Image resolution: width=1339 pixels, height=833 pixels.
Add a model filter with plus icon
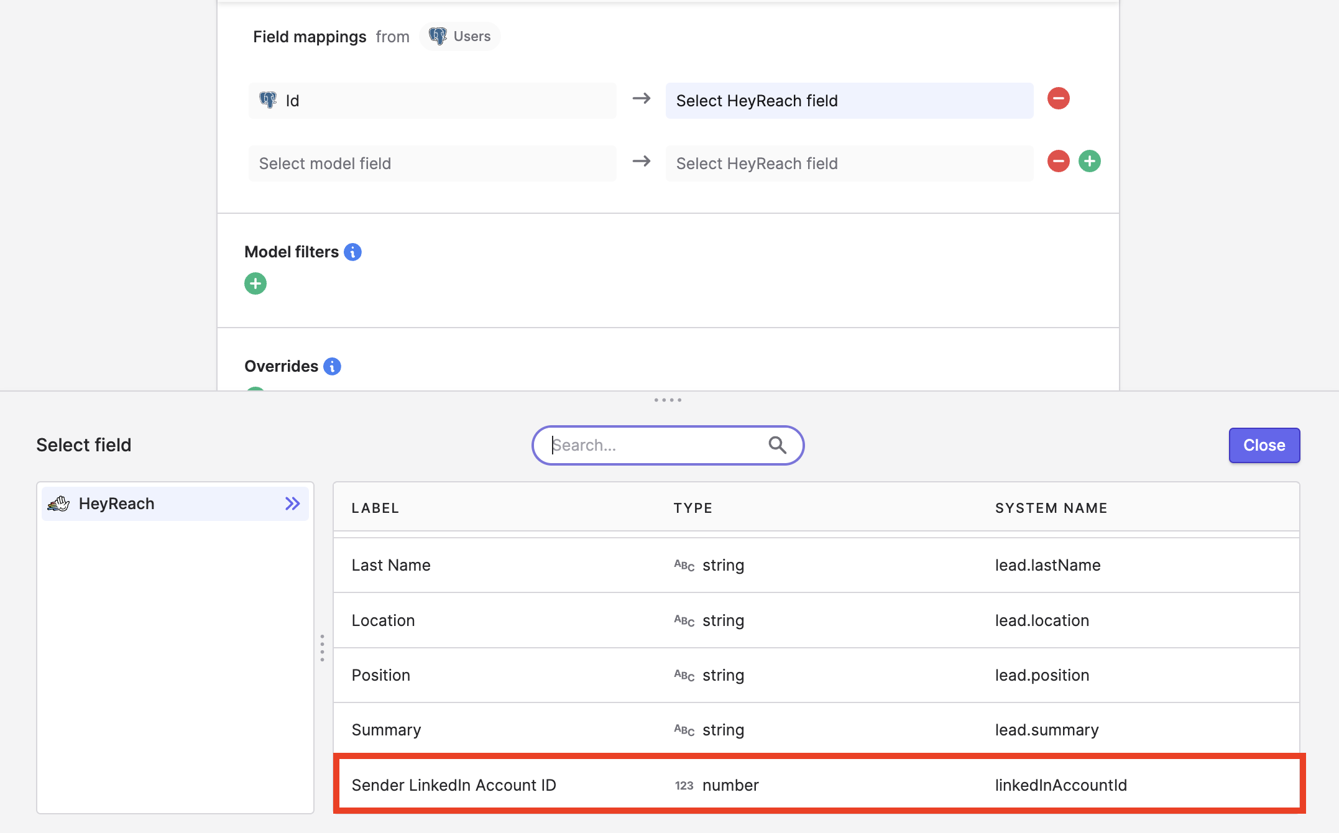[x=255, y=284]
